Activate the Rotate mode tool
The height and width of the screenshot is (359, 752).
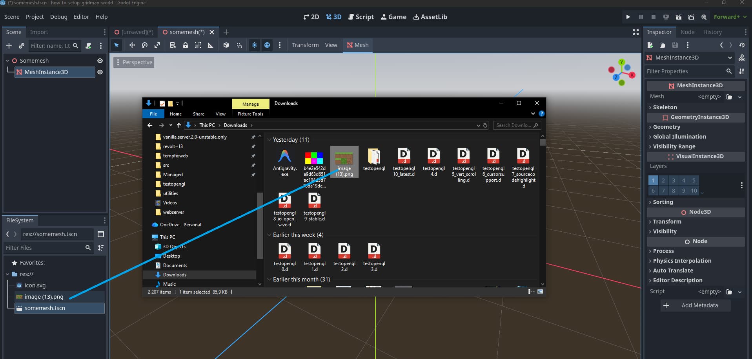tap(145, 45)
